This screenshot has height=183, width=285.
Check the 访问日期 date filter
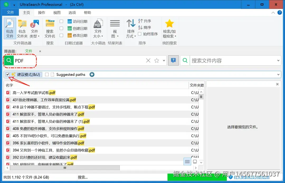pyautogui.click(x=61, y=21)
